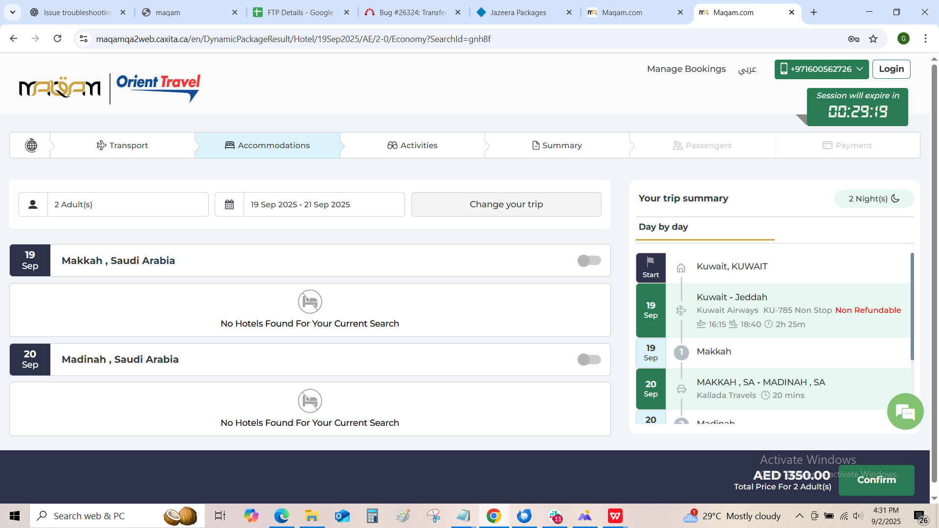Toggle the Makkah, Saudi Arabia switch

pyautogui.click(x=589, y=261)
